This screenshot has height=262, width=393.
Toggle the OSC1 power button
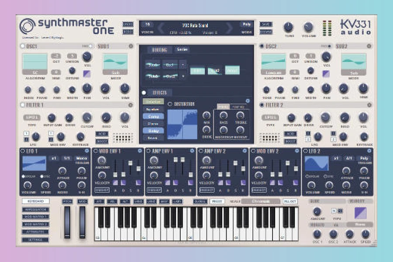[22, 46]
